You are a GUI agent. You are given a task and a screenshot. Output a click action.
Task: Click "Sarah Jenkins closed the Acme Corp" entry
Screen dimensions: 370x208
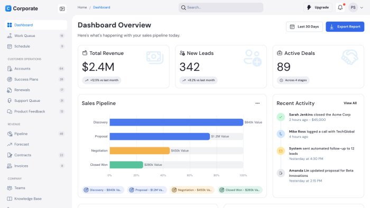(x=320, y=115)
